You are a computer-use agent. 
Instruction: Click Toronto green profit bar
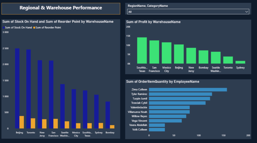[x=228, y=60]
